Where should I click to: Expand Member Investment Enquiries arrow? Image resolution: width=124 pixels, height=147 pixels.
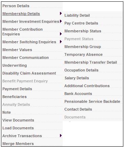coord(61,21)
